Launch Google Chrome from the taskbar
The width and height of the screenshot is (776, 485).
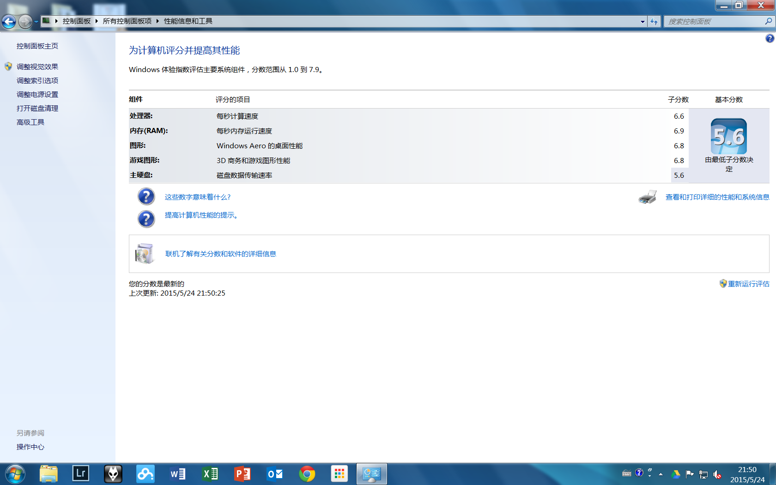(x=307, y=473)
